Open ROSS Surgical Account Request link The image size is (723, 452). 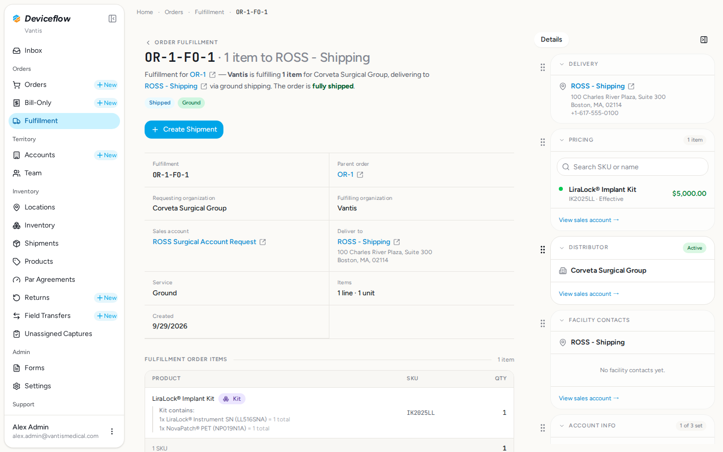204,242
